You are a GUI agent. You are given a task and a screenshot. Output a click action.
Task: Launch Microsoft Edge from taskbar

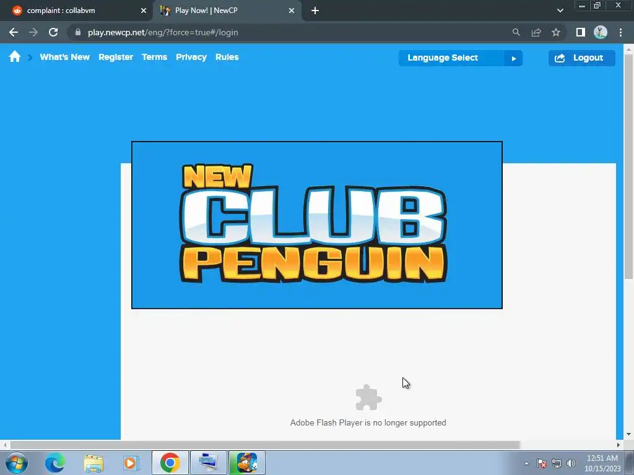(x=54, y=463)
